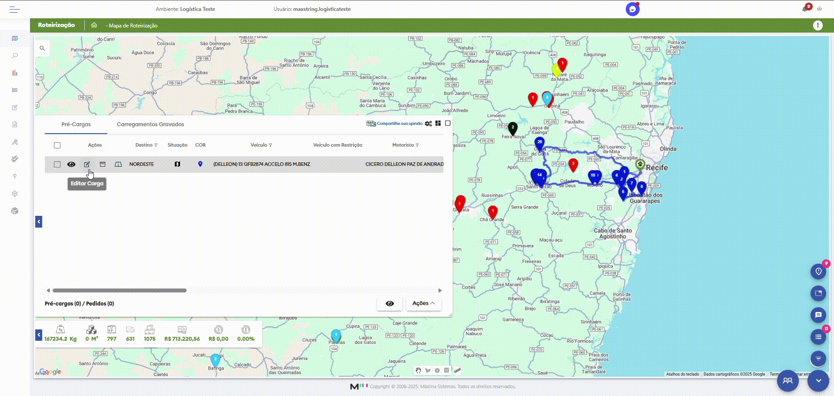Click the archive icon in NORDESTE row
The height and width of the screenshot is (396, 834).
pyautogui.click(x=103, y=164)
